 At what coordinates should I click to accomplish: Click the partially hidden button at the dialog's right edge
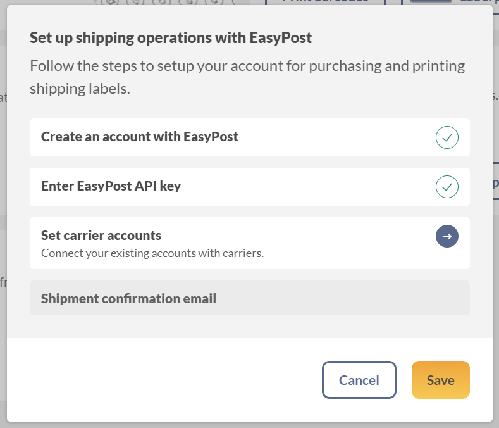pos(496,181)
